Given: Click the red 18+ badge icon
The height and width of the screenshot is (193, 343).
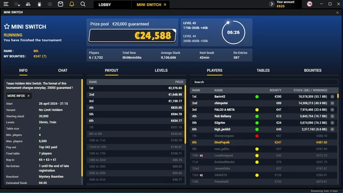Looking at the screenshot, I should pos(310,4).
